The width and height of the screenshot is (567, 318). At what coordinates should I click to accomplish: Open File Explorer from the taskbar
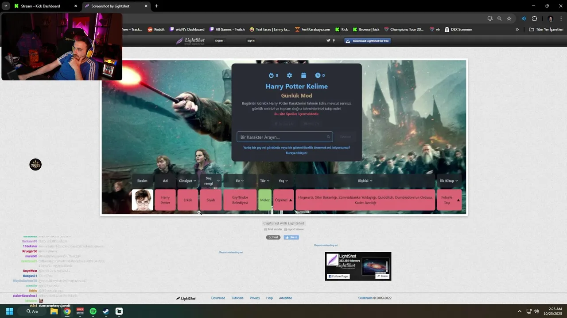click(54, 311)
